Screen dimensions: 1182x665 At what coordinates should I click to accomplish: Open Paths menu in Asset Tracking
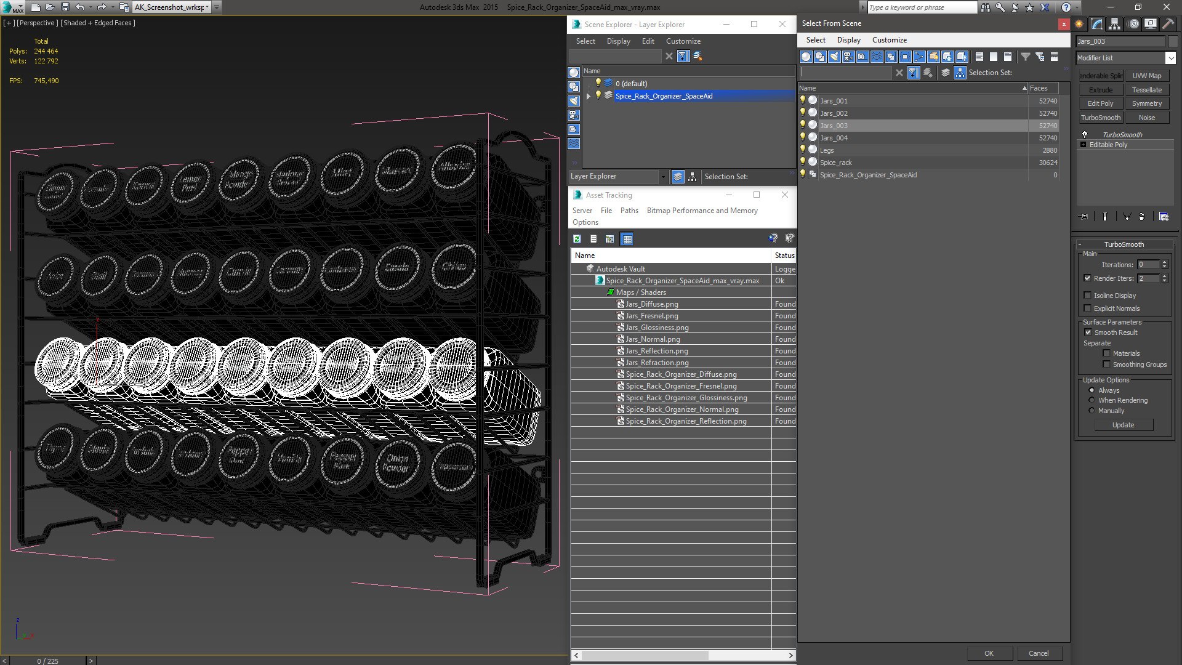point(629,211)
